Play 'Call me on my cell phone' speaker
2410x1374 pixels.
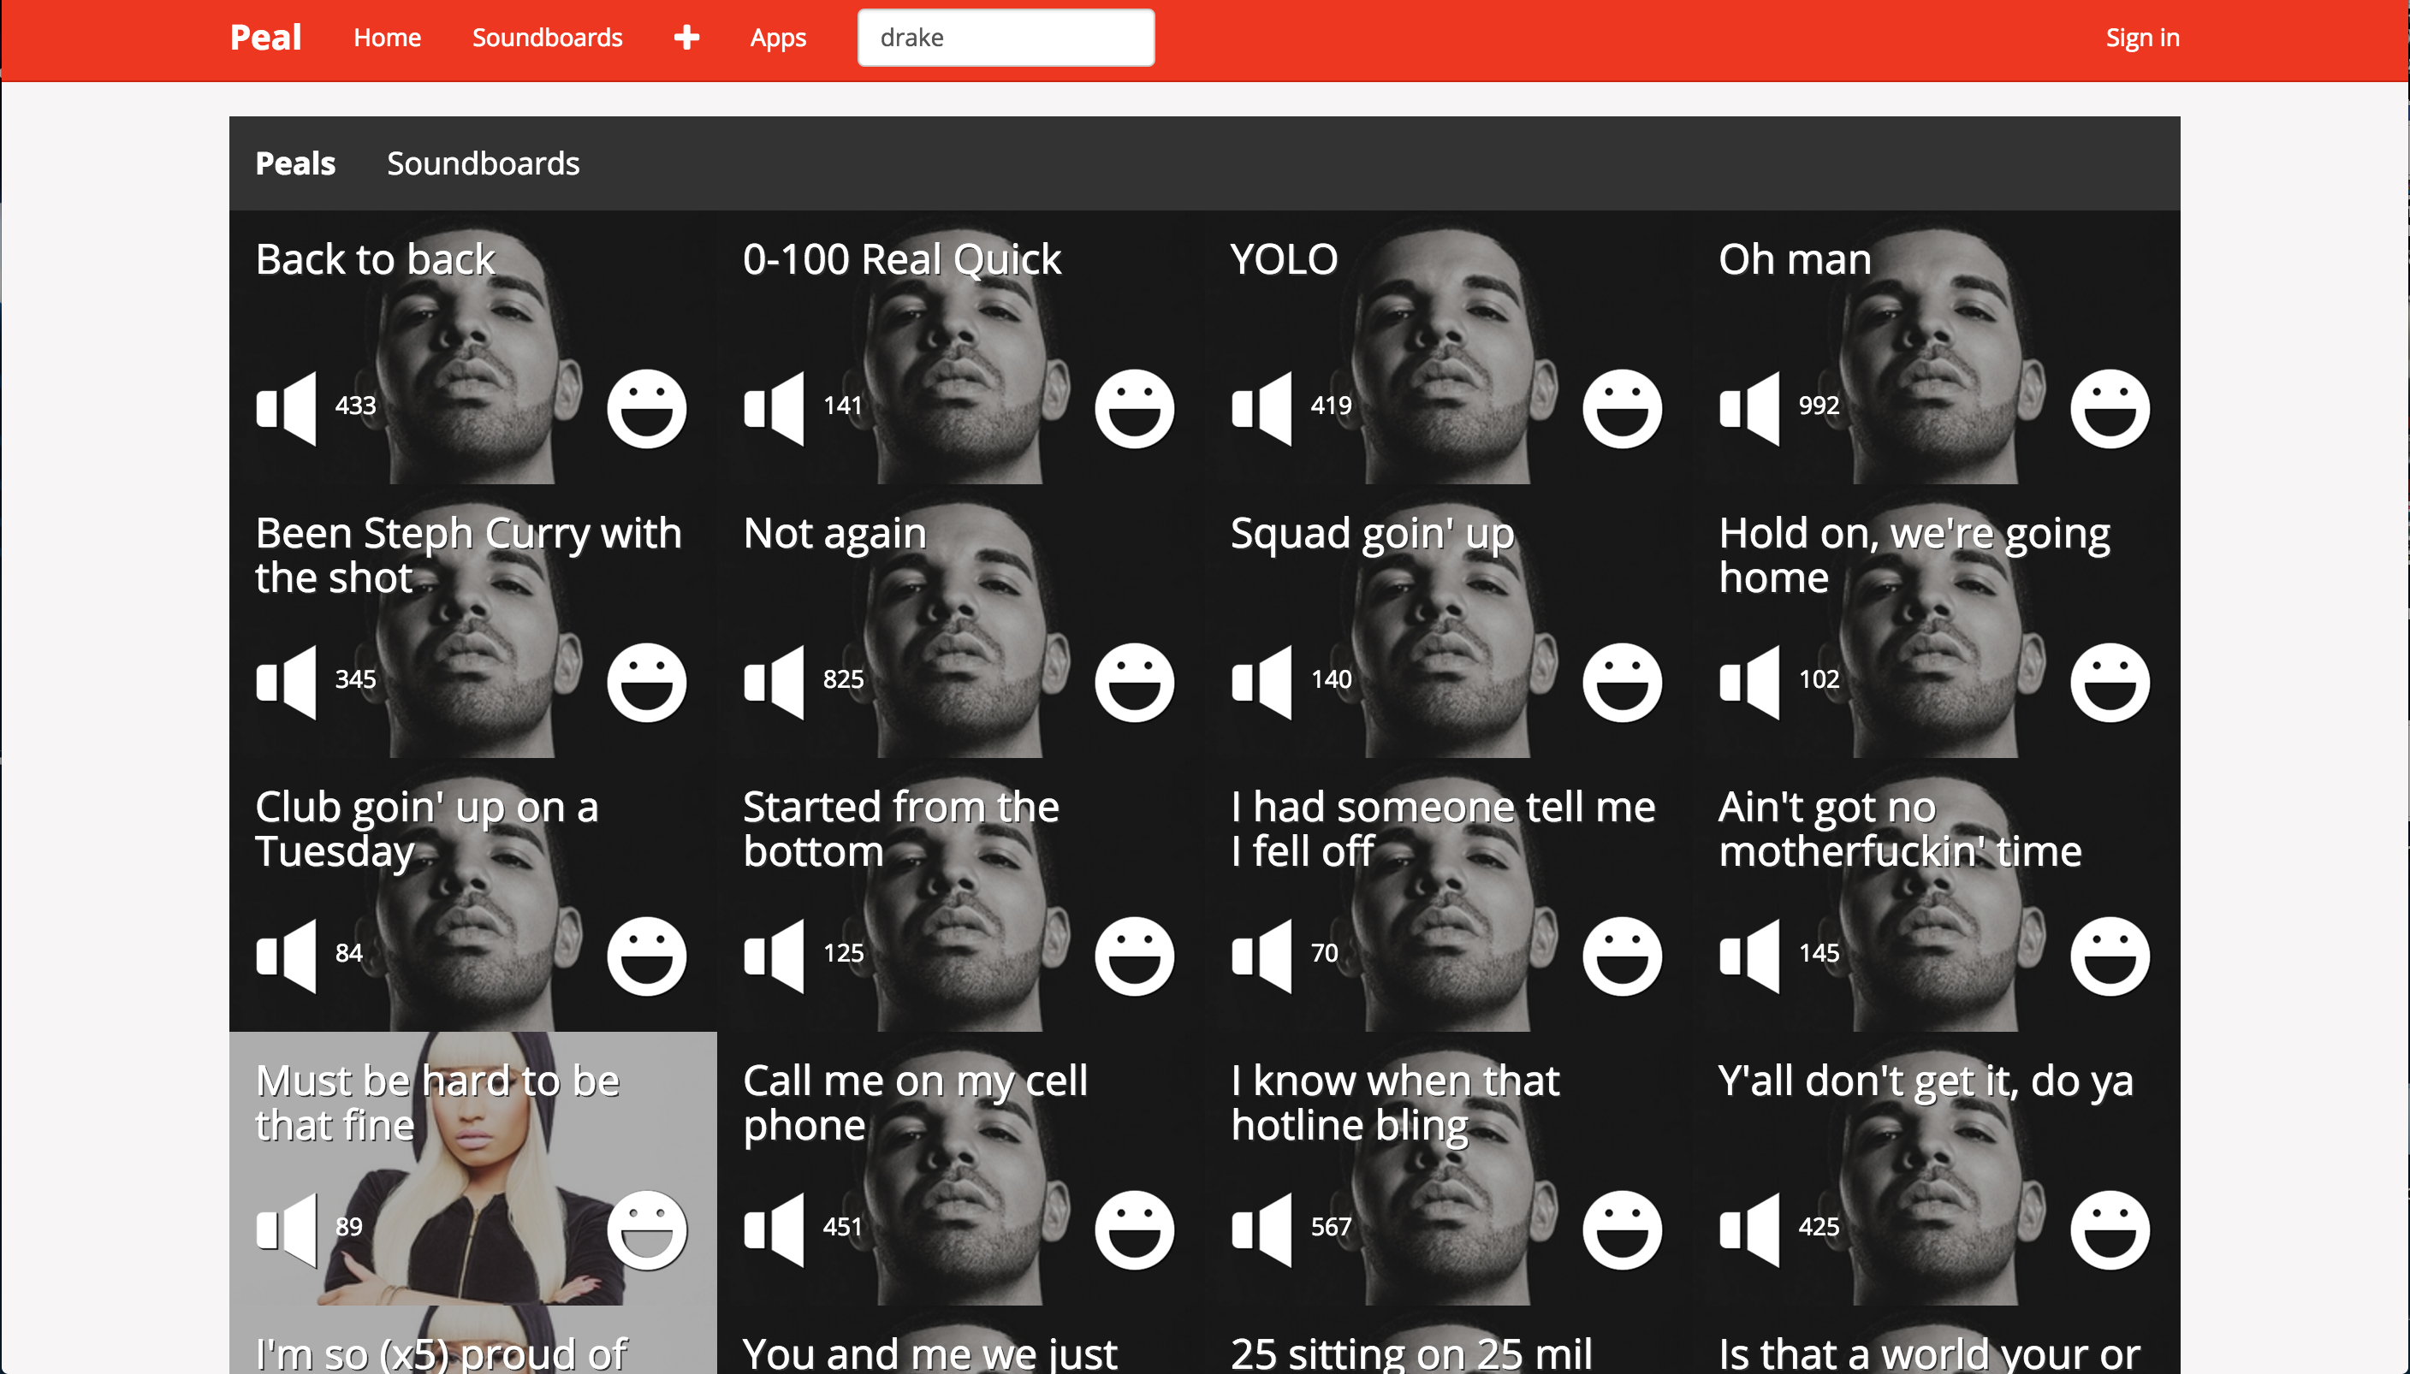coord(774,1229)
